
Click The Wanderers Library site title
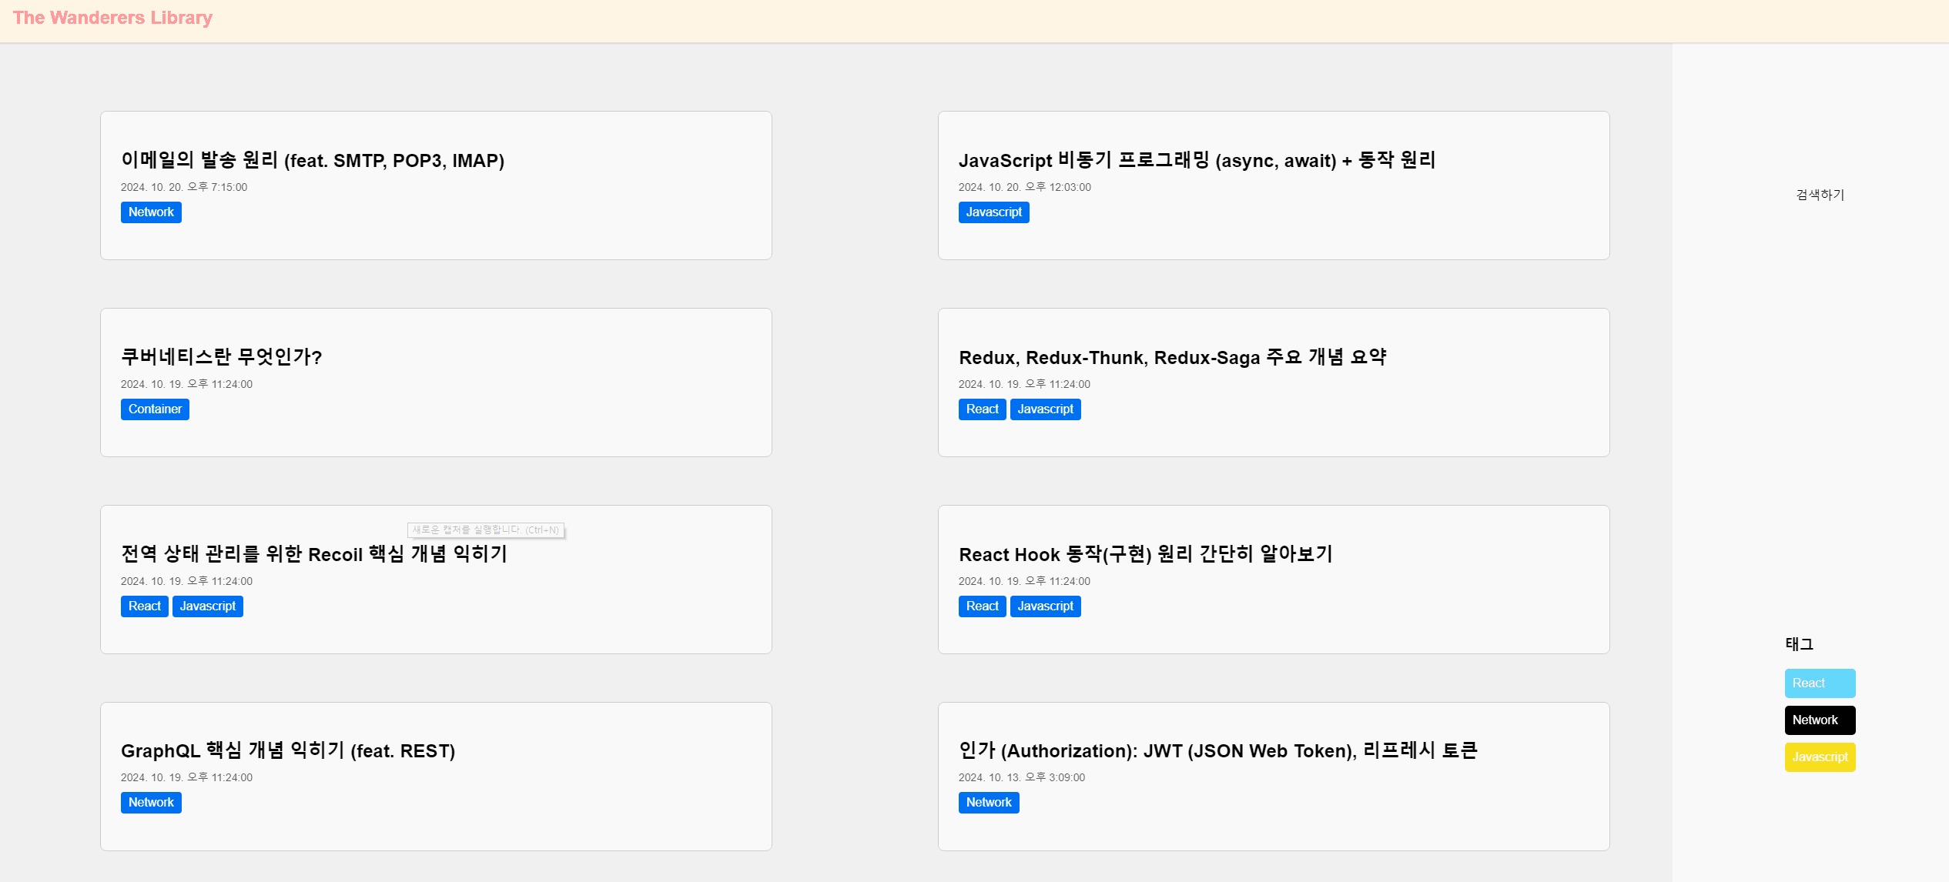click(x=112, y=18)
